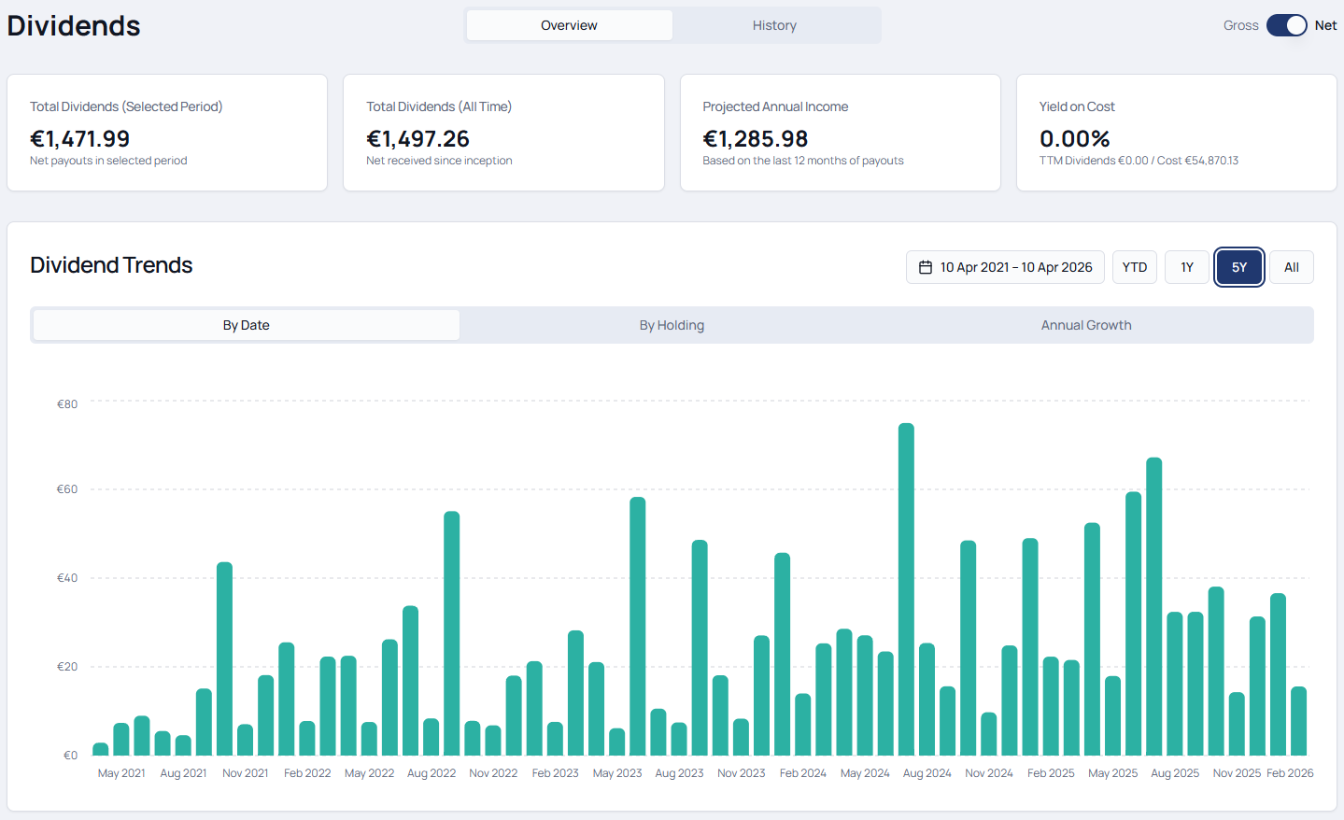Click the May 2023 axis label
1344x820 pixels.
click(x=617, y=773)
